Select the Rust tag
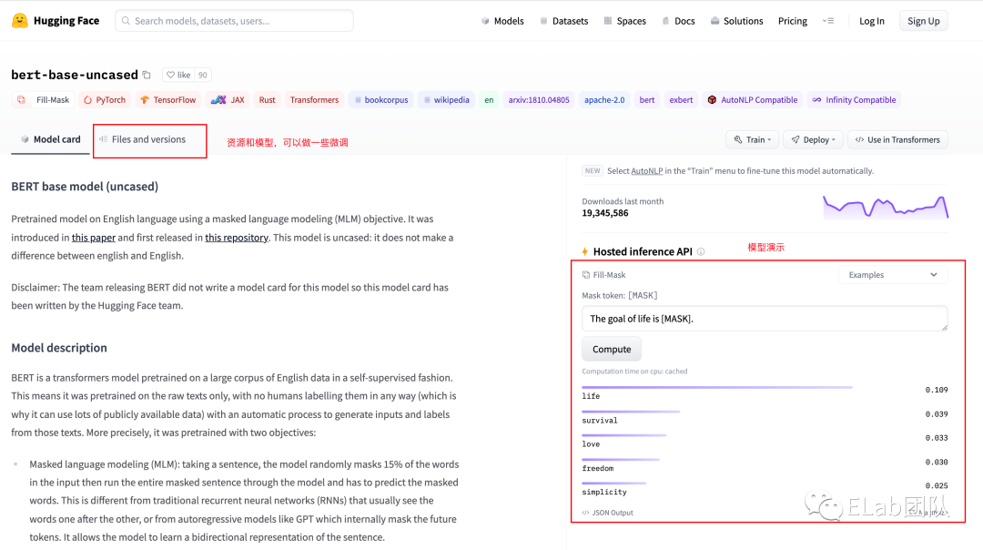983x550 pixels. point(267,100)
